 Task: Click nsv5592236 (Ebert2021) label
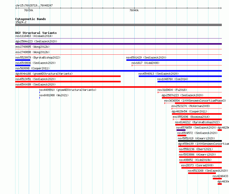pos(196,149)
